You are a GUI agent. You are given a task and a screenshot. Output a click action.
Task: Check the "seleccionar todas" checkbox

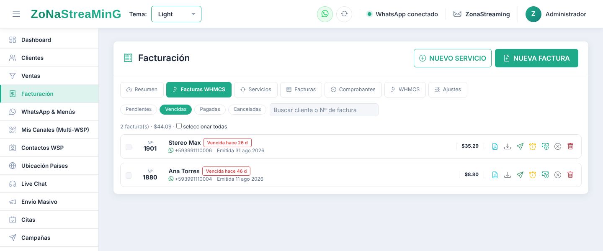179,126
